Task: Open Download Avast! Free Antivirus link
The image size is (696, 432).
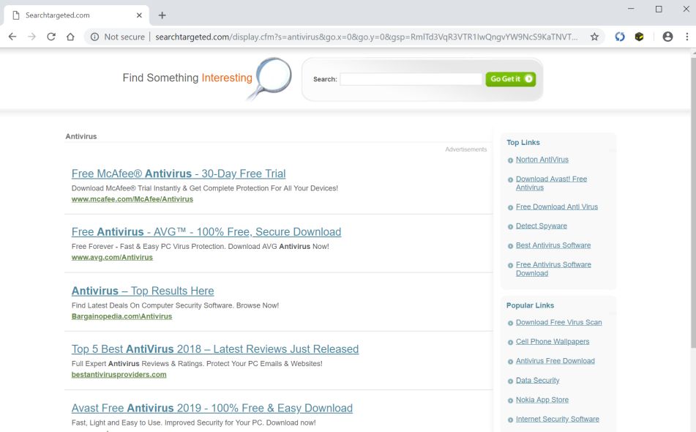Action: [x=551, y=183]
